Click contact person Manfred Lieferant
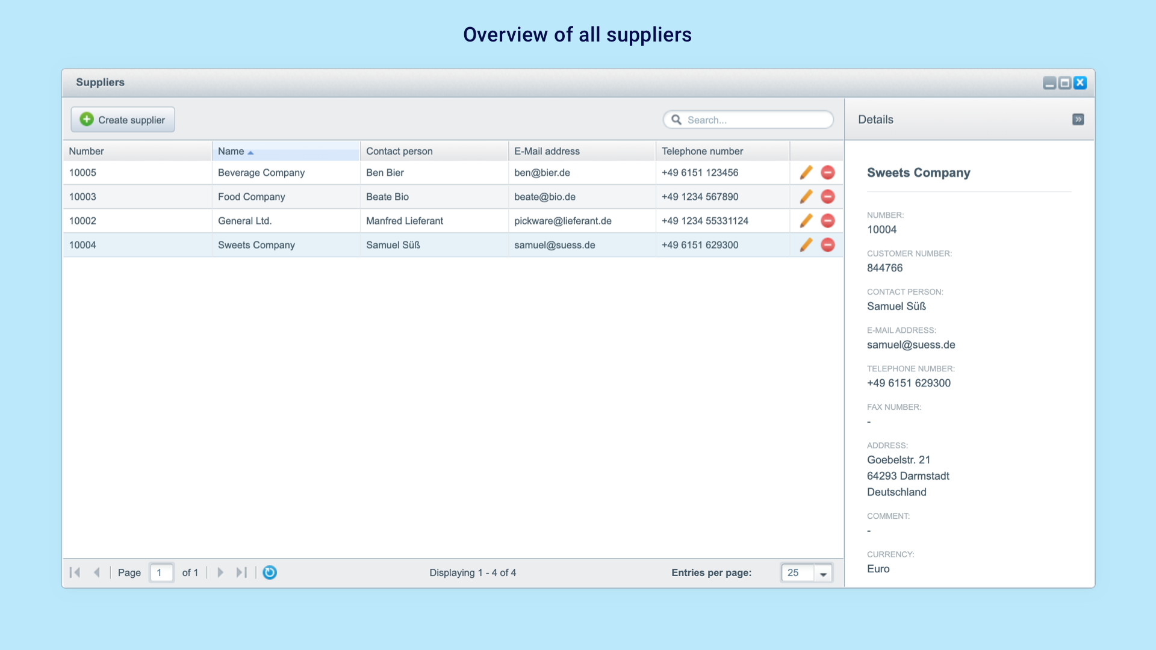Screen dimensions: 1156x650 pyautogui.click(x=433, y=221)
